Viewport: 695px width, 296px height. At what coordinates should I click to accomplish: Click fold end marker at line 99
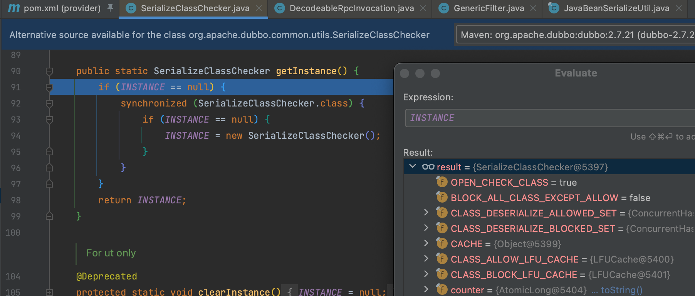(x=49, y=216)
